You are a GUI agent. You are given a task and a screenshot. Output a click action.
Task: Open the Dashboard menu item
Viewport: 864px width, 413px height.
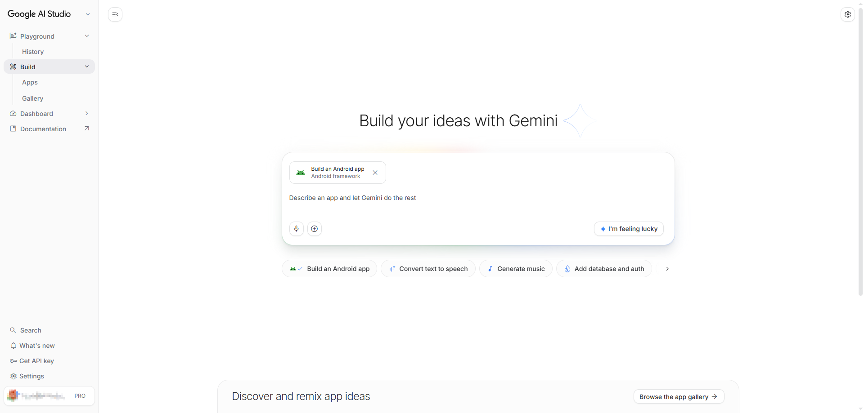coord(49,114)
